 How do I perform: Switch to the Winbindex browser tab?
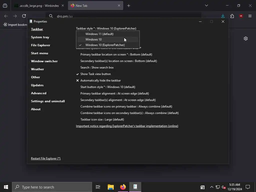click(39, 6)
